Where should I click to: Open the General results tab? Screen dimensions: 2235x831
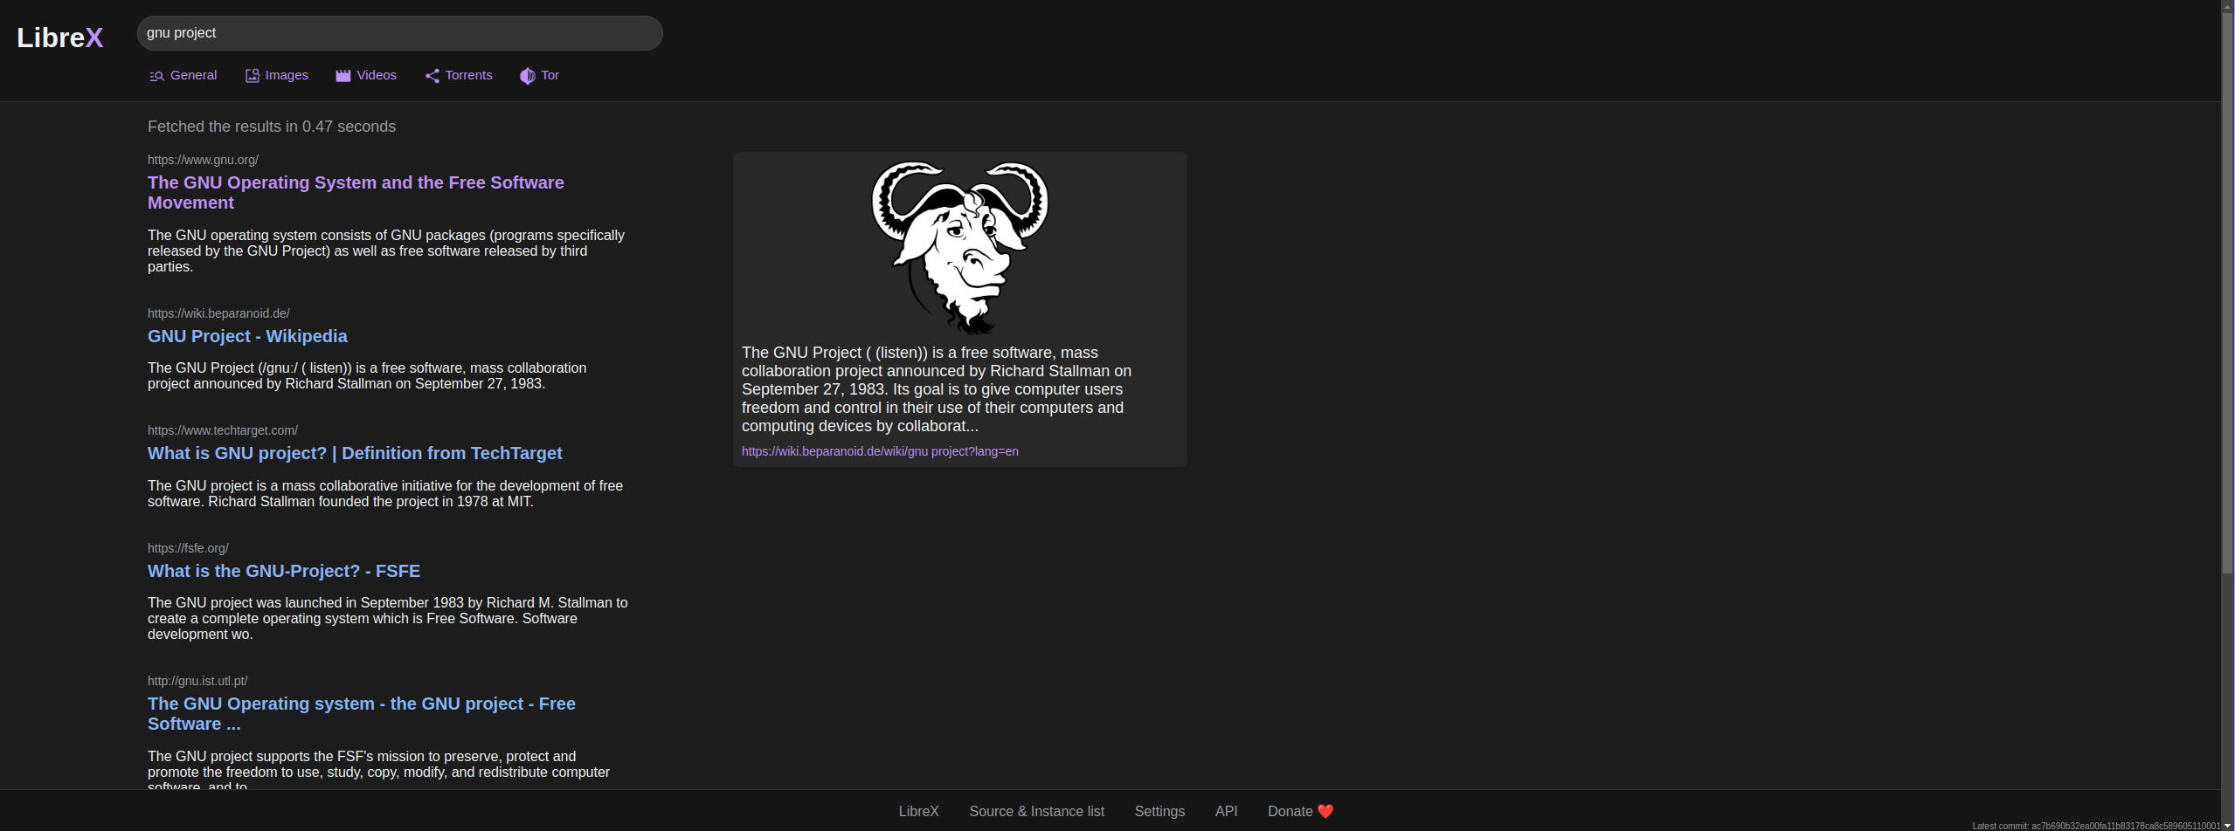pyautogui.click(x=183, y=75)
